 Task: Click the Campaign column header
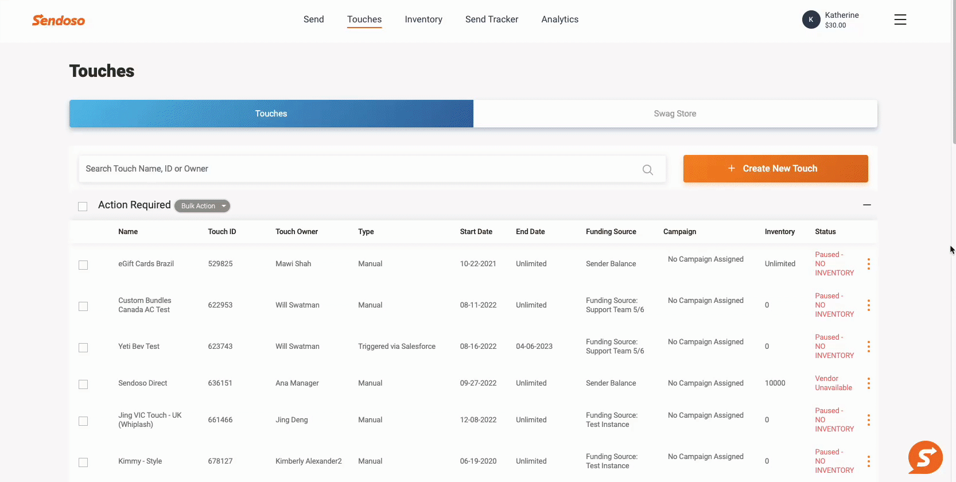[680, 232]
